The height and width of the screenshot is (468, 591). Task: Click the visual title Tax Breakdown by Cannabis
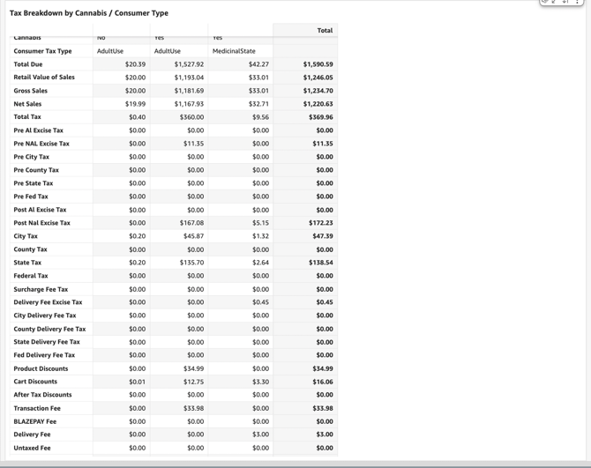(88, 13)
